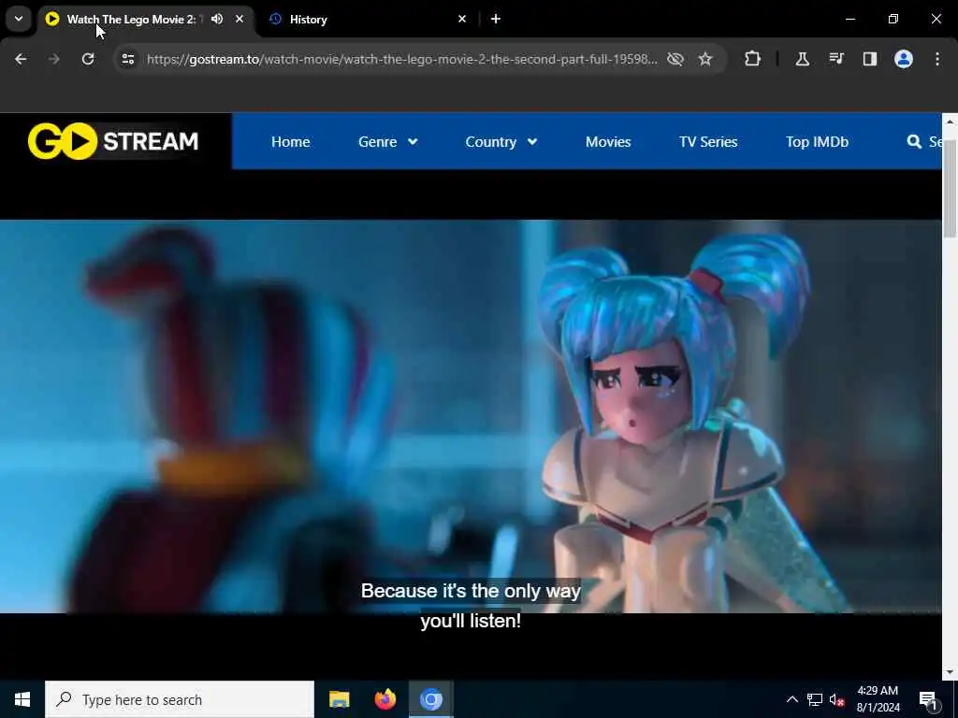The image size is (958, 718).
Task: Switch to the Watch The Lego Movie 2 tab
Action: [x=145, y=20]
